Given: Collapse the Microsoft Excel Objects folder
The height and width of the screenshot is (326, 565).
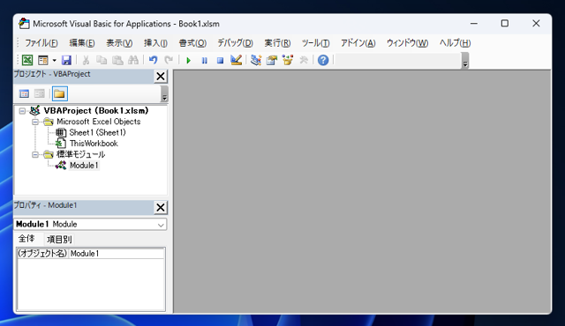Looking at the screenshot, I should click(35, 122).
